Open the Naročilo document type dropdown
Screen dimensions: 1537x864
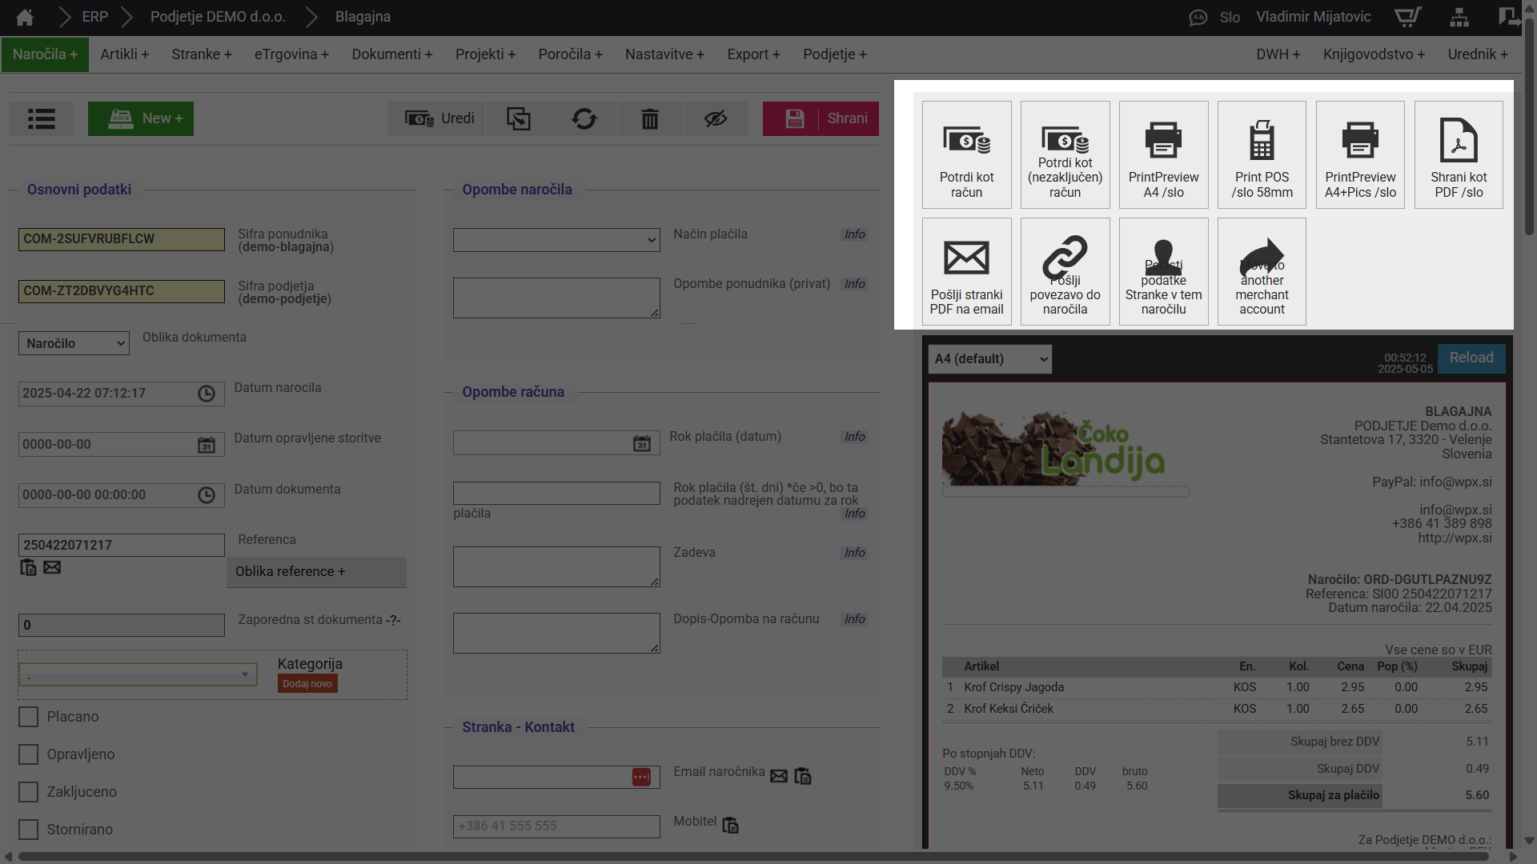[74, 344]
